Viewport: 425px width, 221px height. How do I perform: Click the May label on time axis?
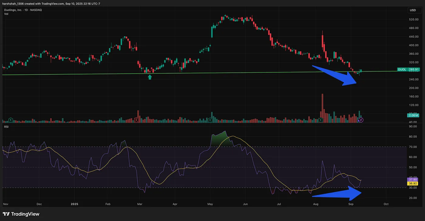point(210,204)
